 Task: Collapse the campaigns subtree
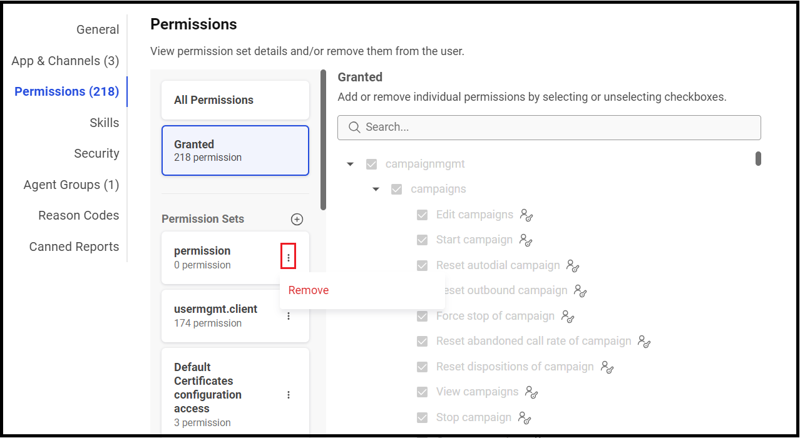(x=376, y=189)
